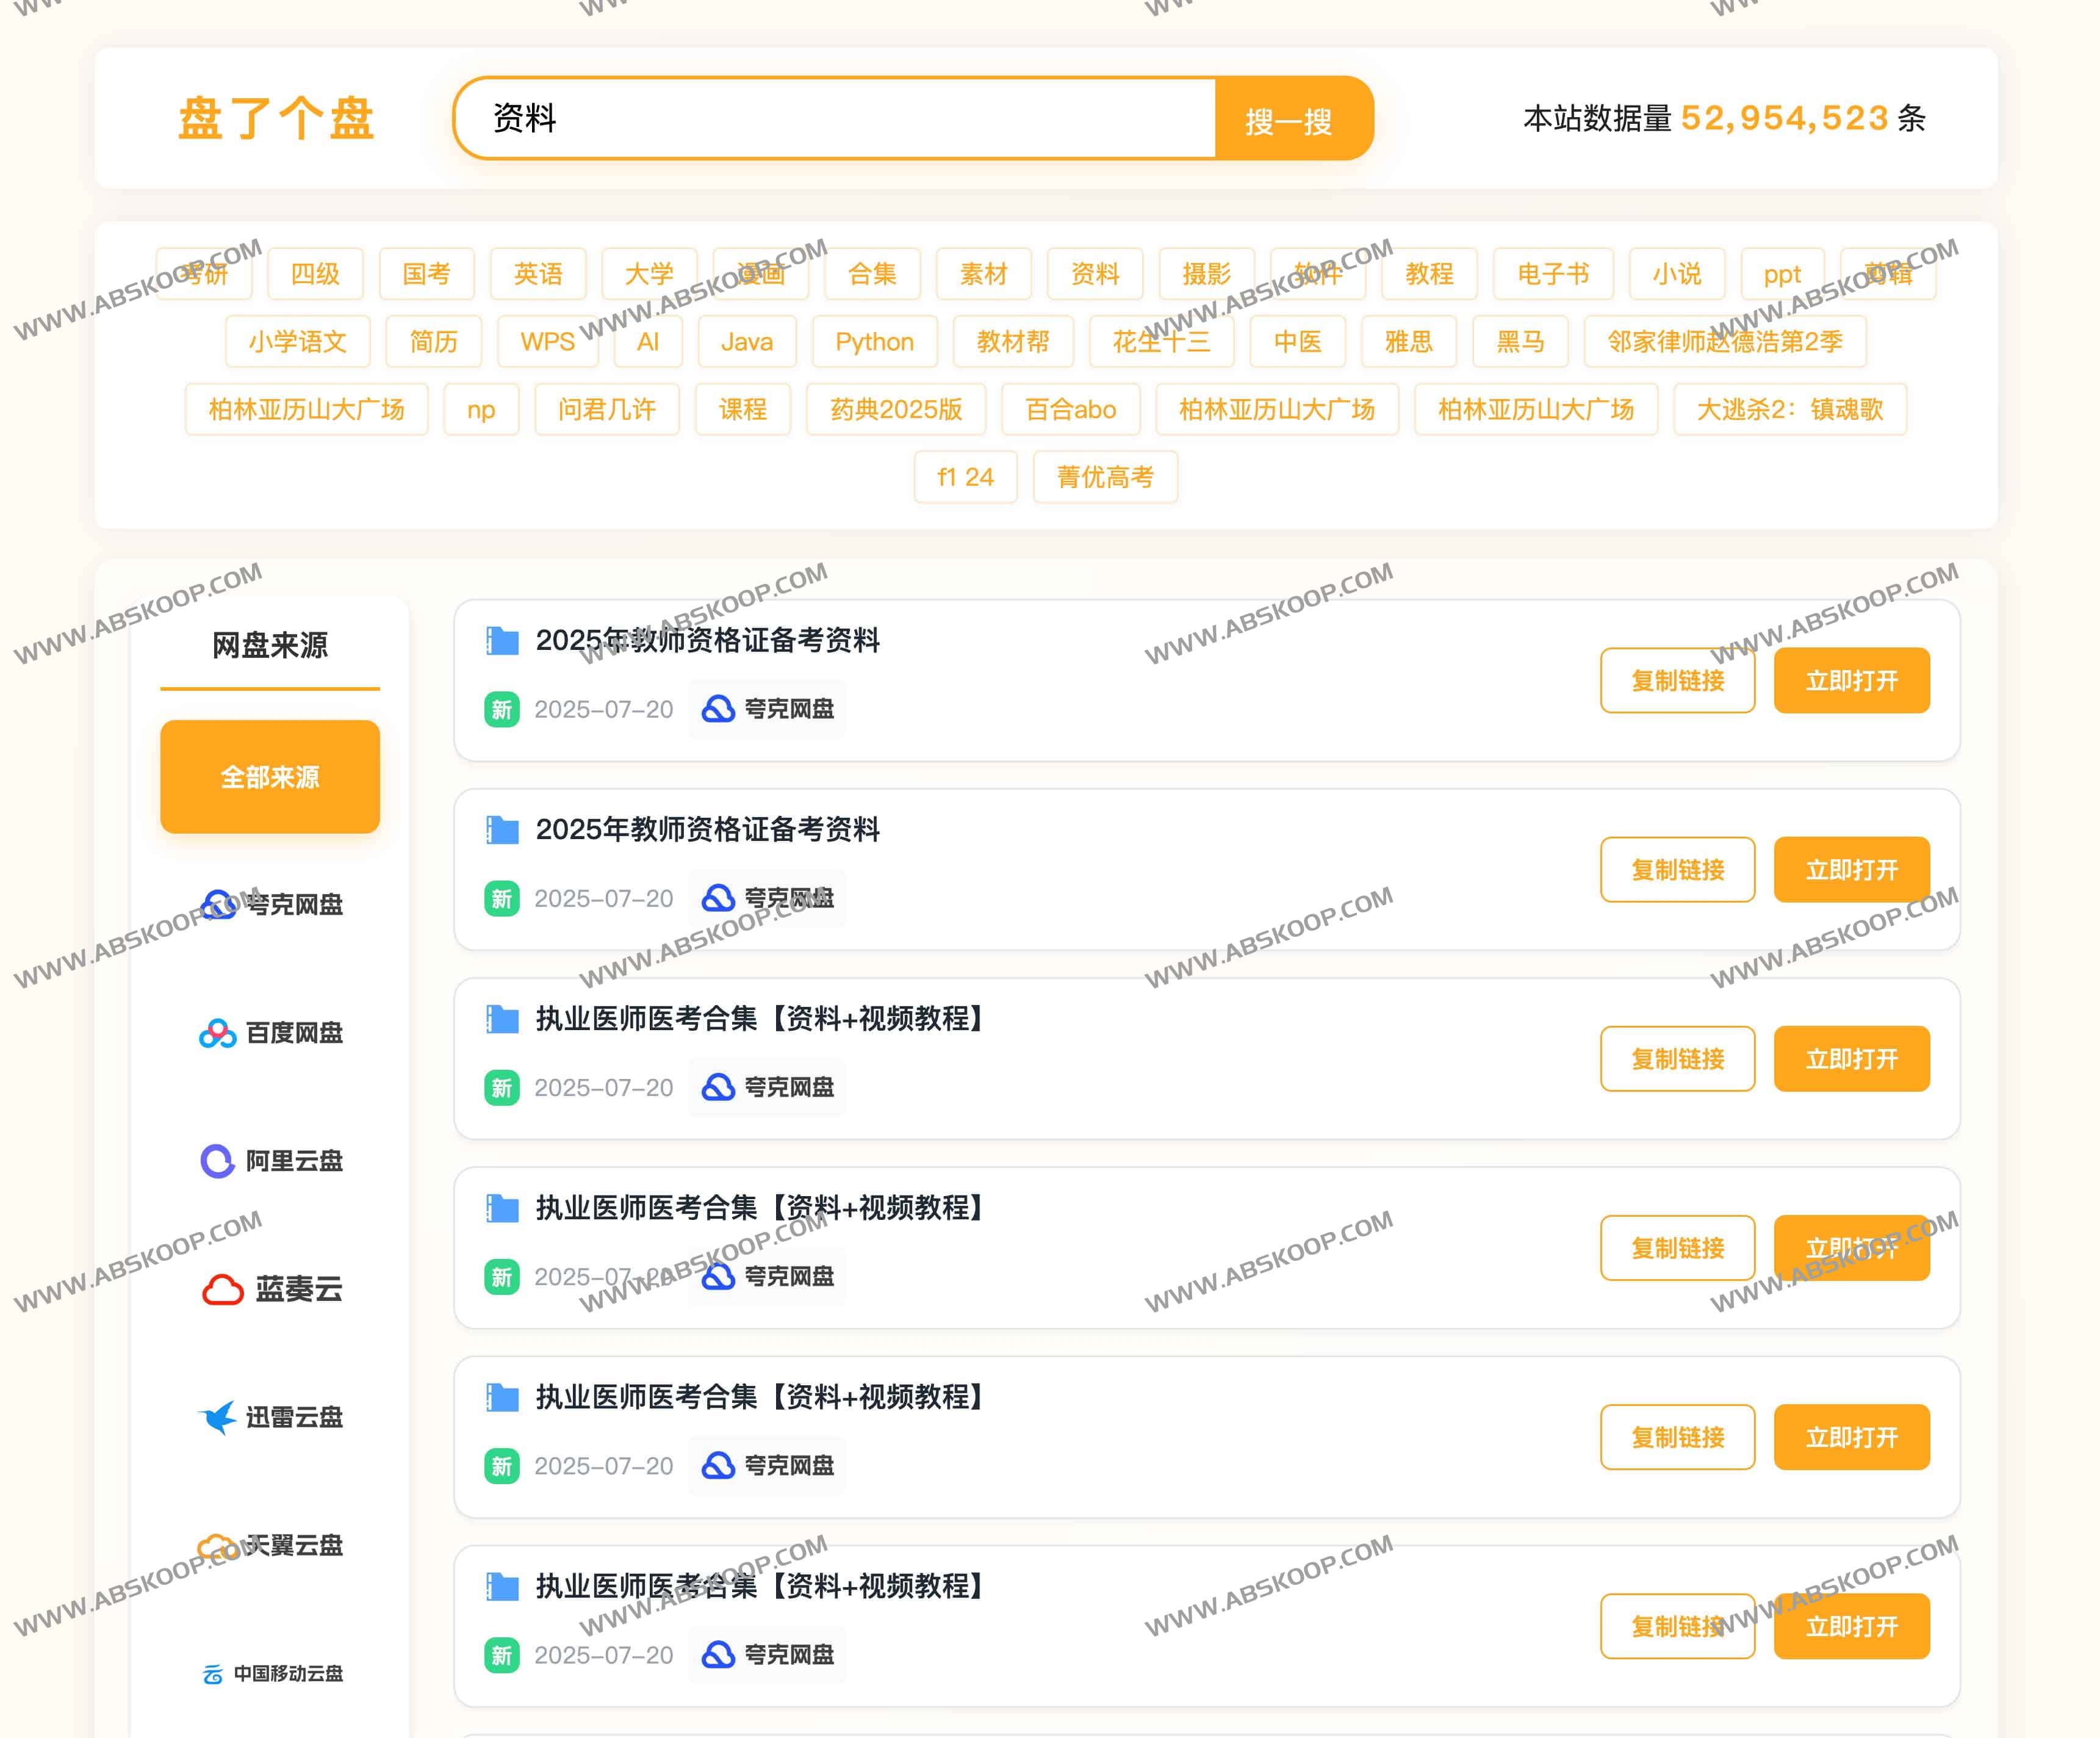Click the 考研 keyword tag
The image size is (2100, 1738).
pyautogui.click(x=204, y=274)
